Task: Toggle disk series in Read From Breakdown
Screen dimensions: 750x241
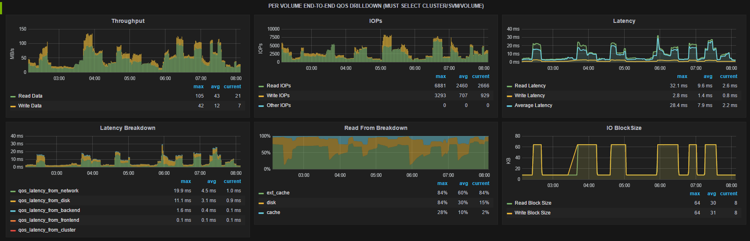Action: coord(271,203)
